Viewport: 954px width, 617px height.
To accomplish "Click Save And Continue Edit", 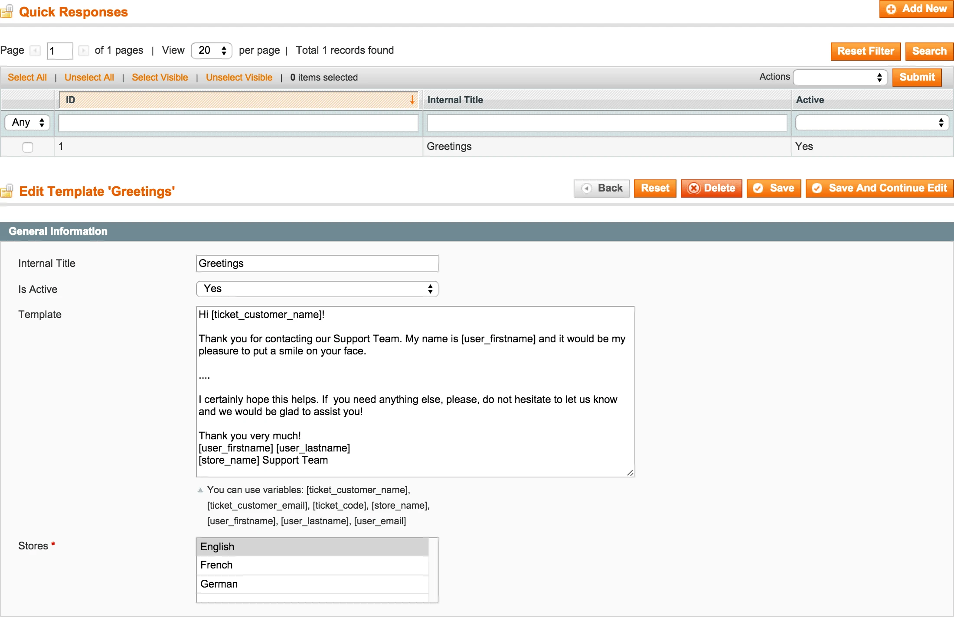I will pyautogui.click(x=879, y=188).
